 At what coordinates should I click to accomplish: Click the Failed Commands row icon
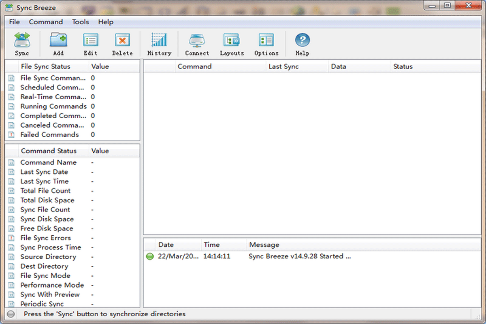12,135
